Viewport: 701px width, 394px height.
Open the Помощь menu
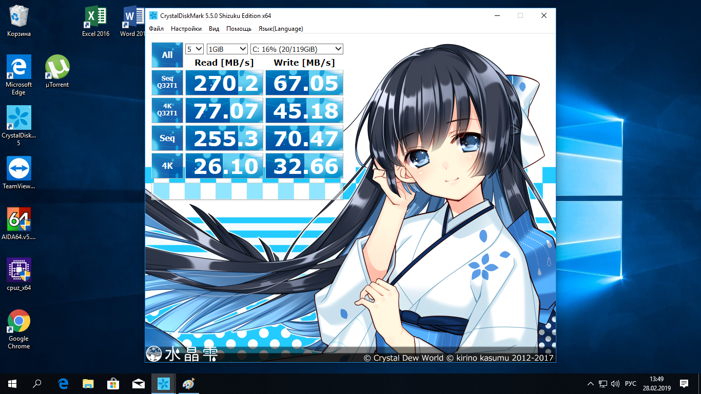[239, 29]
